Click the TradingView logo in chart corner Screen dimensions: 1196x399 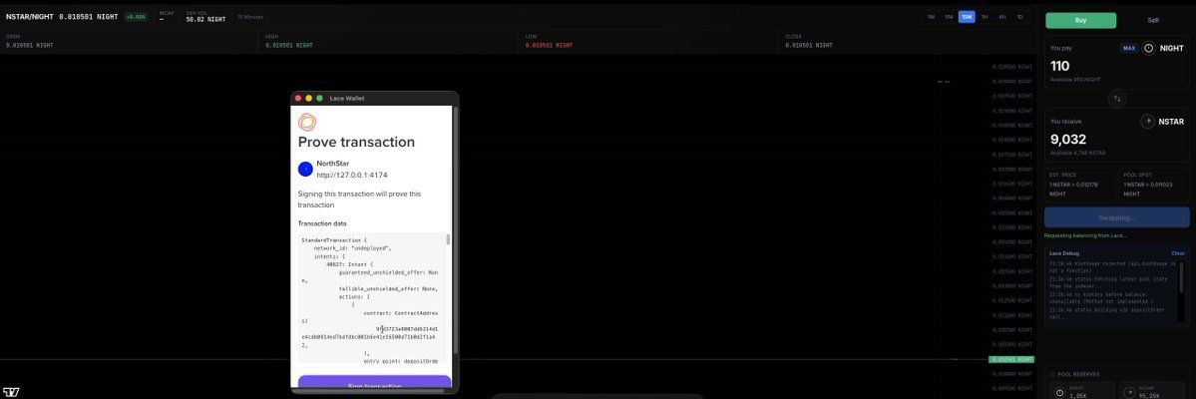tap(11, 392)
